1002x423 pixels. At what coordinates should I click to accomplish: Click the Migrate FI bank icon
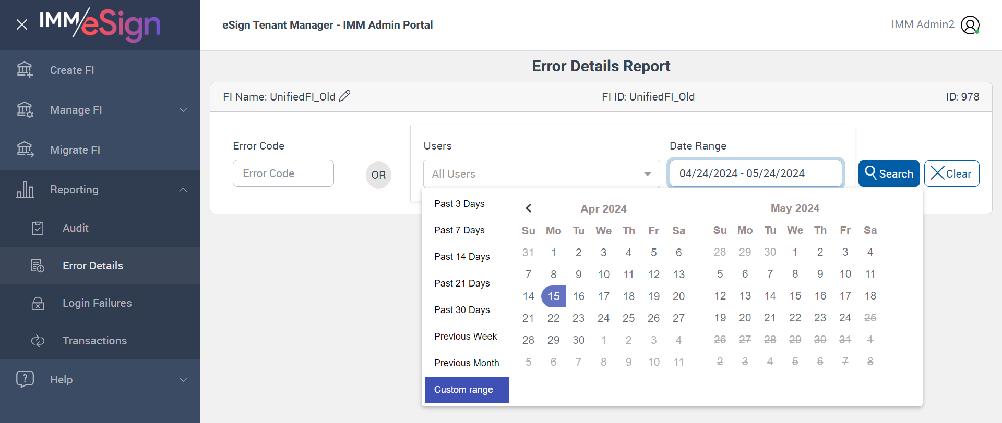(25, 150)
